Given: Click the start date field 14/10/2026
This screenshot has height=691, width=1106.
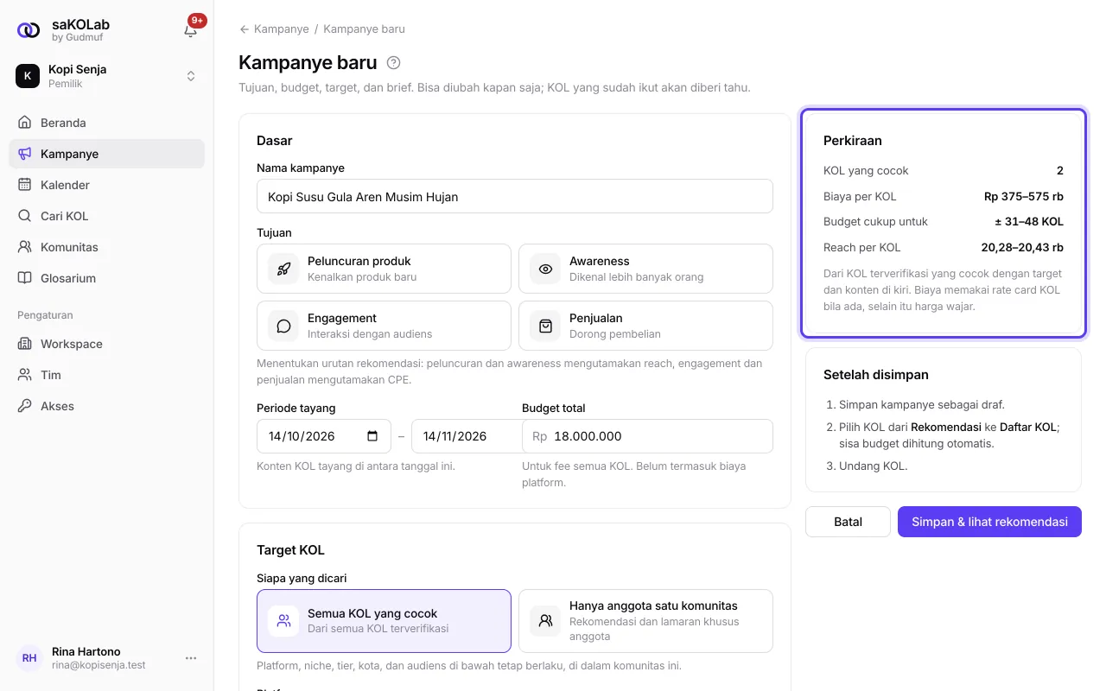Looking at the screenshot, I should 324,436.
